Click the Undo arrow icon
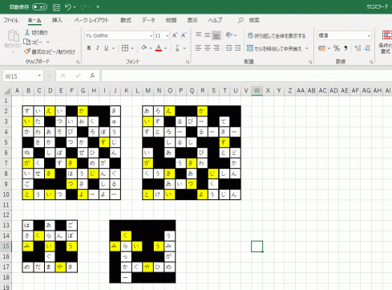This screenshot has width=392, height=290. click(x=68, y=7)
